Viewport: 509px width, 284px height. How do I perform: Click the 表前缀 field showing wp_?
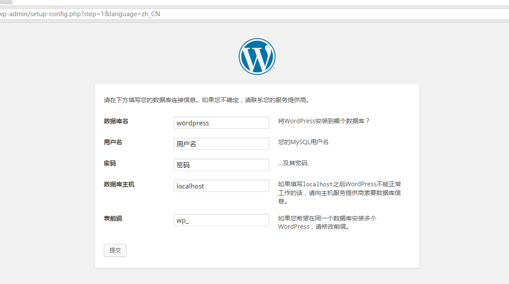tap(221, 220)
